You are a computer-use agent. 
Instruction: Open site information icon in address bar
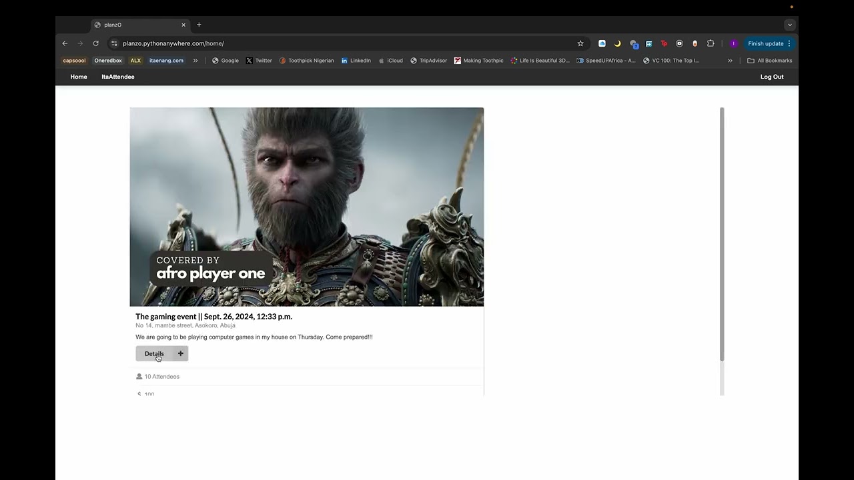pos(114,43)
